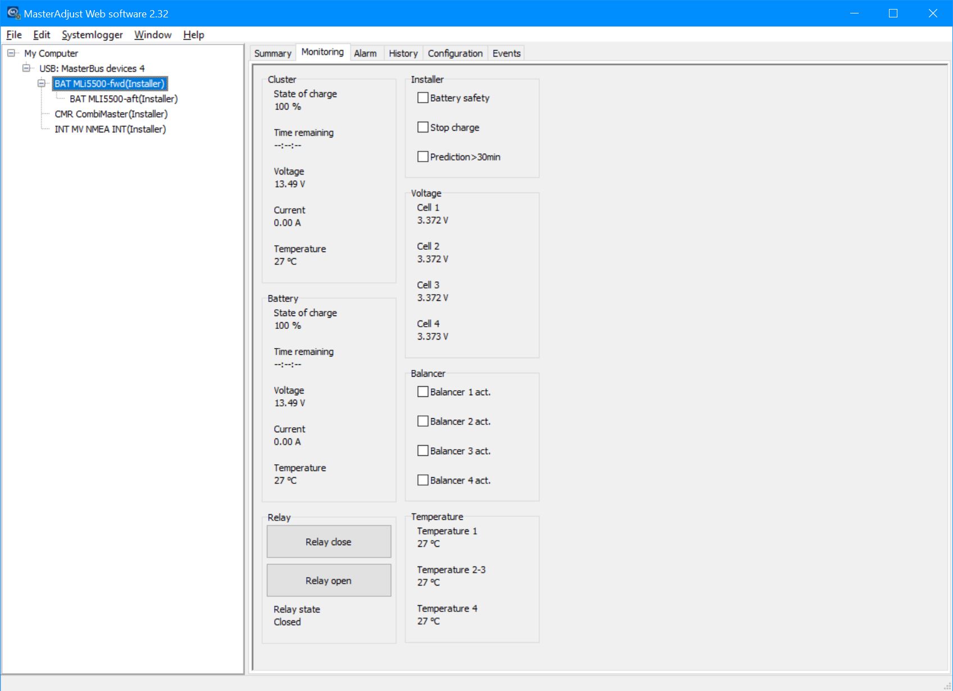
Task: Switch to the History tab
Action: tap(403, 53)
